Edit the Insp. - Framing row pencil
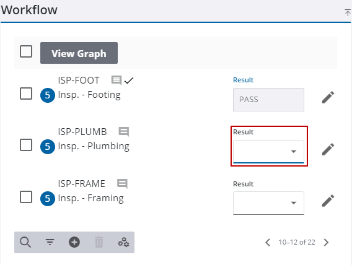Viewport: 352px width, 265px height. [x=328, y=201]
